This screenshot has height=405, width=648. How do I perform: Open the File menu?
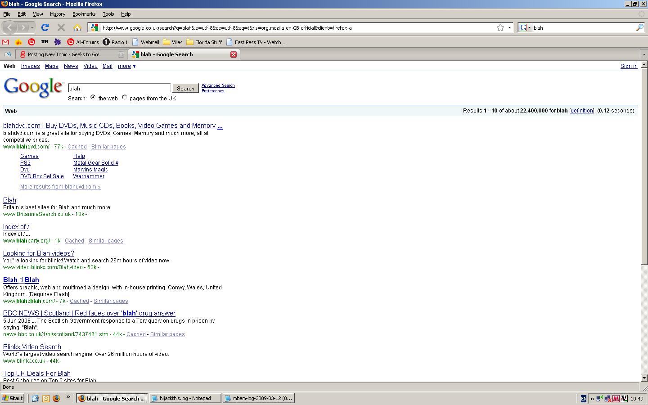[7, 14]
